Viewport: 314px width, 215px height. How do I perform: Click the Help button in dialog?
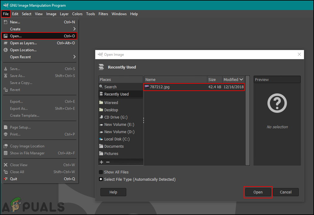tap(113, 192)
